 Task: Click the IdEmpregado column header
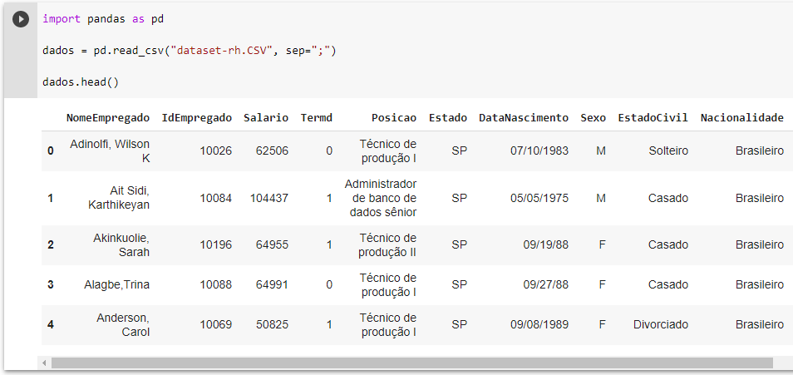coord(197,117)
